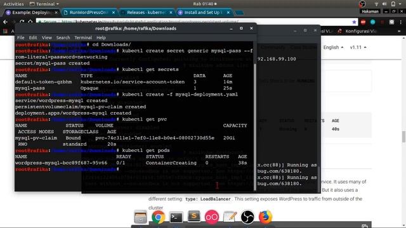Bookmark this page with the star icon
Viewport: 406px width, 228px height.
pos(354,22)
